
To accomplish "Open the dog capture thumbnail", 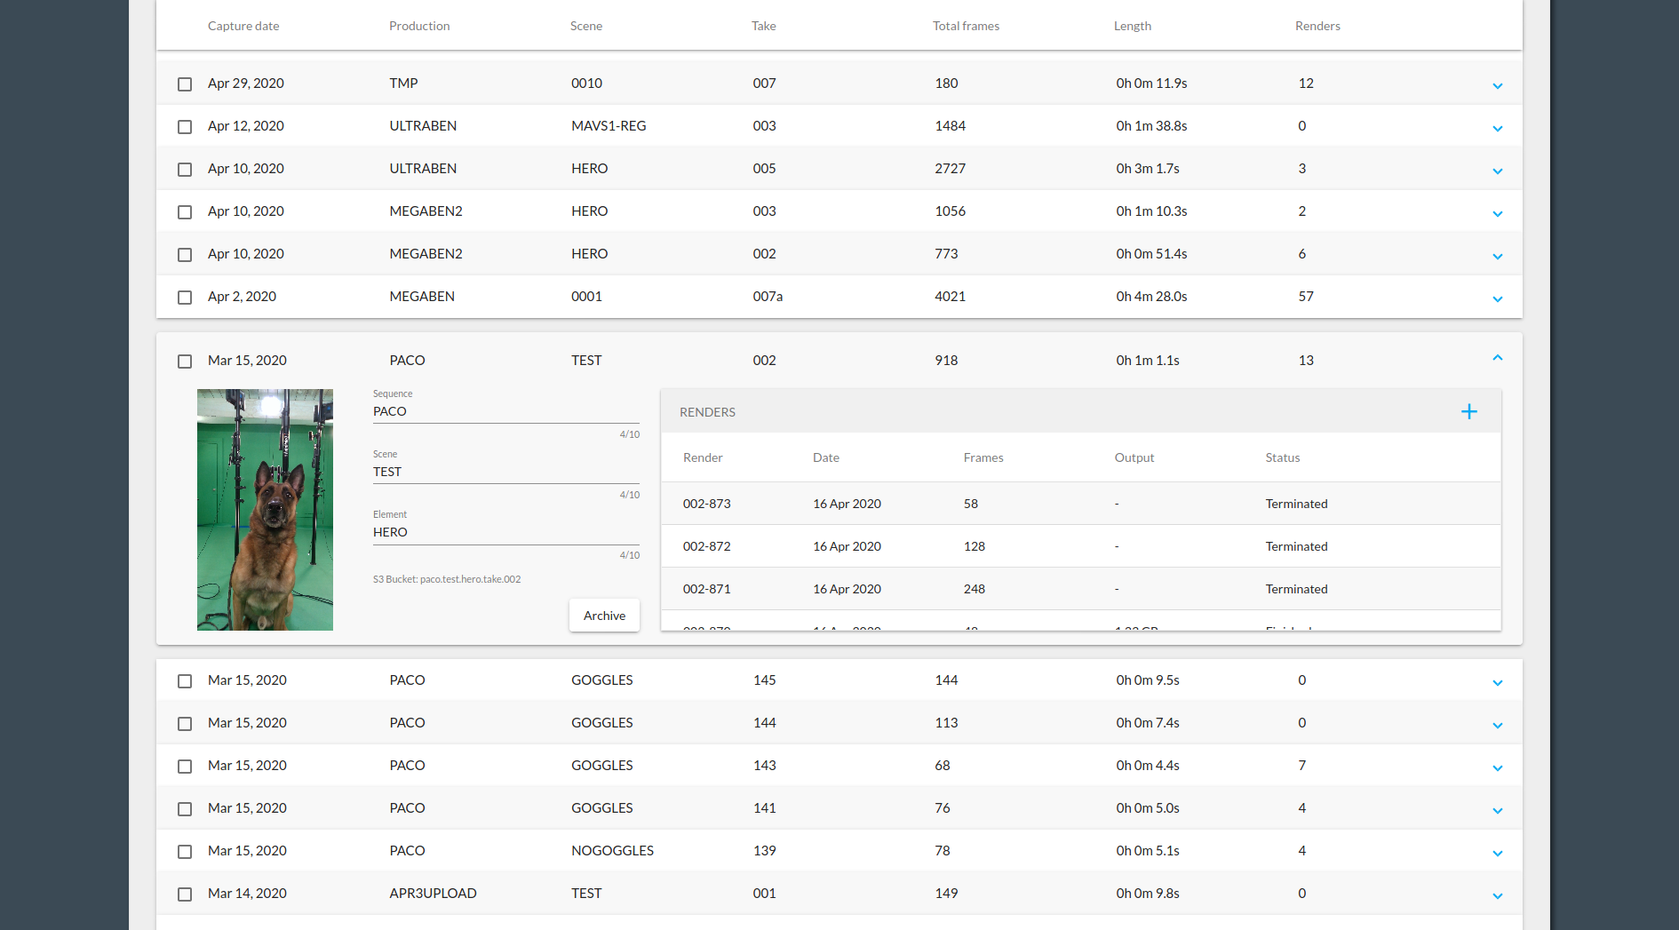I will (x=265, y=510).
